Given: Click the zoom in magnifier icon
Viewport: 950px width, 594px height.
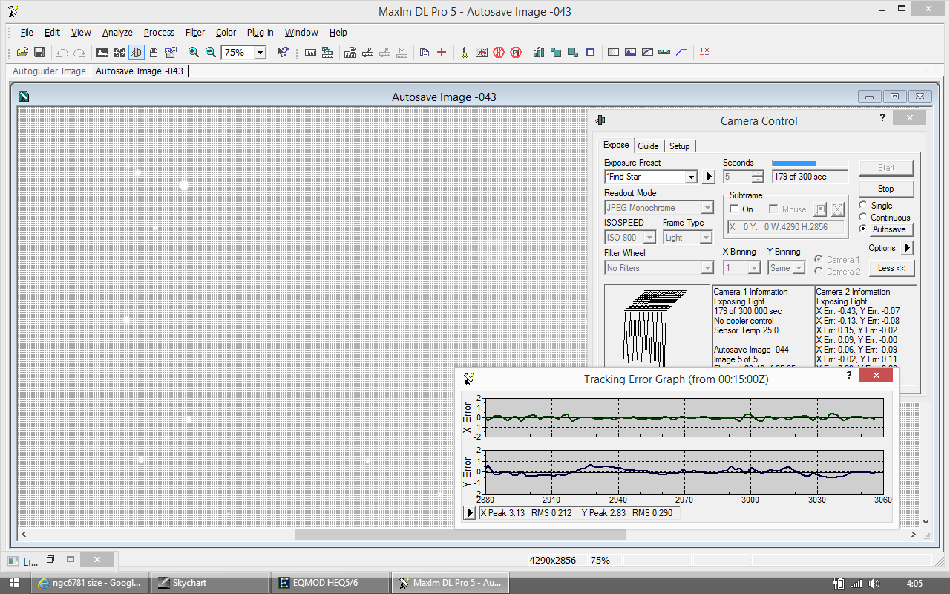Looking at the screenshot, I should click(x=193, y=52).
